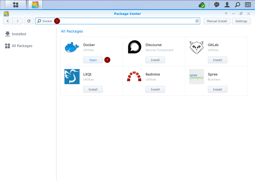This screenshot has width=255, height=181.
Task: Click the Discourse package name
Action: (154, 45)
